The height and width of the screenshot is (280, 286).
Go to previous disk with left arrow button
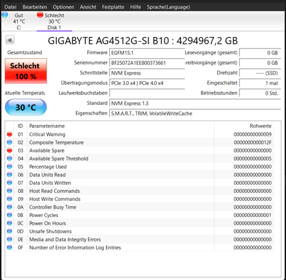click(x=10, y=40)
